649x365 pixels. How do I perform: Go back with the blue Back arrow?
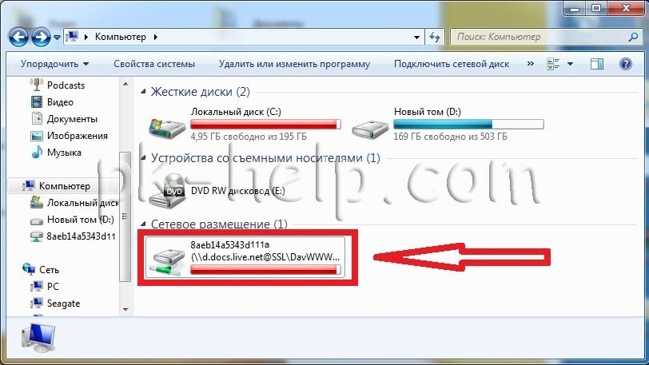pos(18,38)
